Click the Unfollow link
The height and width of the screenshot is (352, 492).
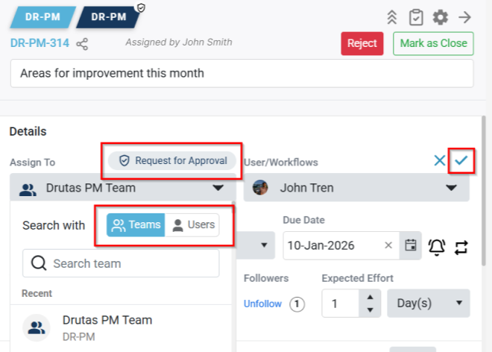tap(262, 304)
